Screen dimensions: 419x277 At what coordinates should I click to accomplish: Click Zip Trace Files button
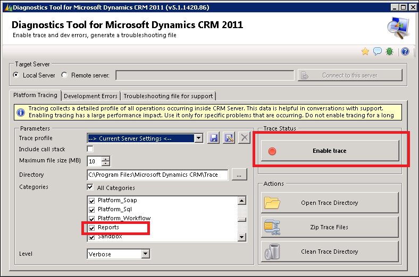point(329,227)
